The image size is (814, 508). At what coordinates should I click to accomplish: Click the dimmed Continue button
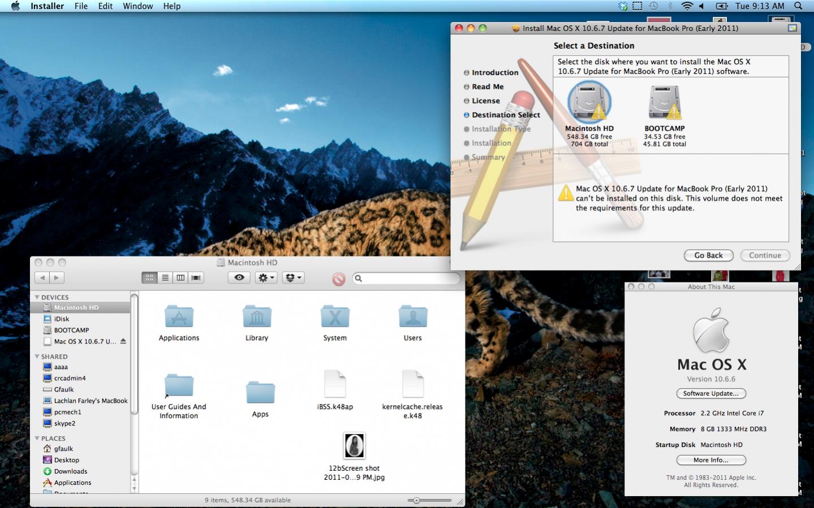[765, 255]
